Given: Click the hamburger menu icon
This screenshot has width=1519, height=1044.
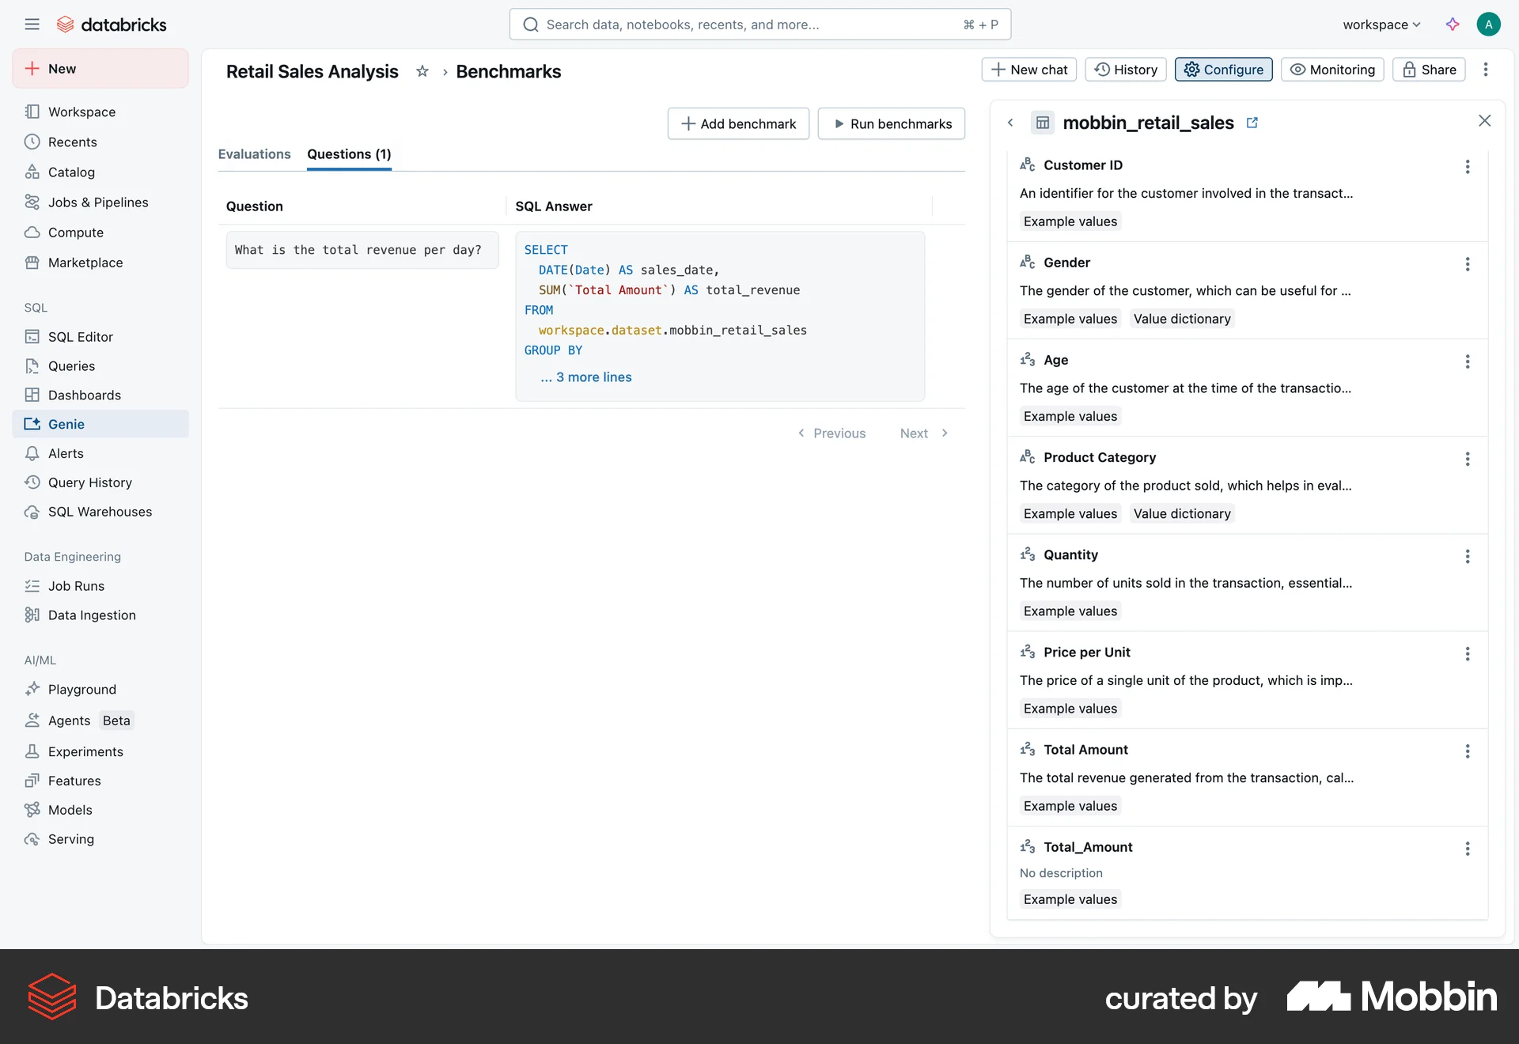Looking at the screenshot, I should (x=32, y=24).
